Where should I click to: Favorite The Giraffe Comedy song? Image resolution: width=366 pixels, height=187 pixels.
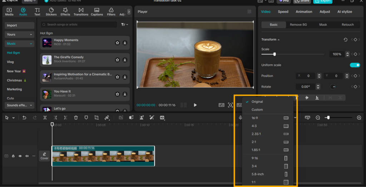point(117,60)
